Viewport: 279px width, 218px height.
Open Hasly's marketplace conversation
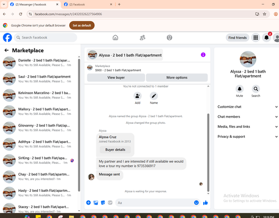pos(39,193)
